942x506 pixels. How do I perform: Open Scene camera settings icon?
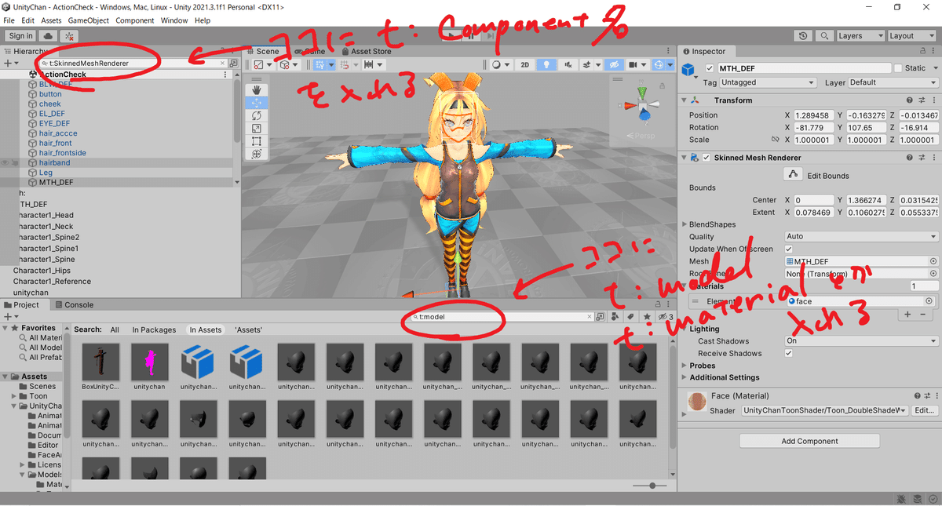tap(634, 64)
